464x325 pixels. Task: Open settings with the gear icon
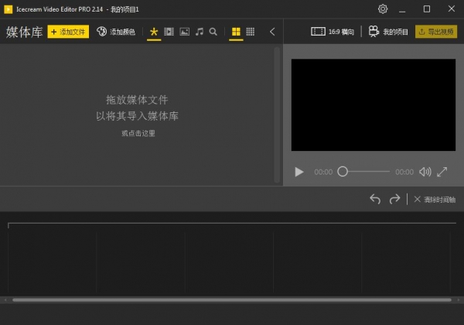383,9
